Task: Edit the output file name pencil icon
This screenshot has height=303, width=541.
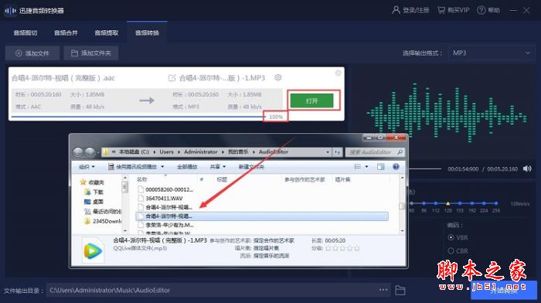Action: (172, 78)
